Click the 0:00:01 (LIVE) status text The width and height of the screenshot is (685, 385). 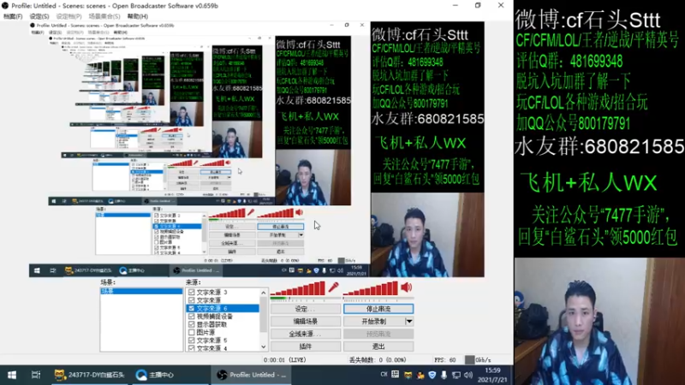click(x=285, y=360)
